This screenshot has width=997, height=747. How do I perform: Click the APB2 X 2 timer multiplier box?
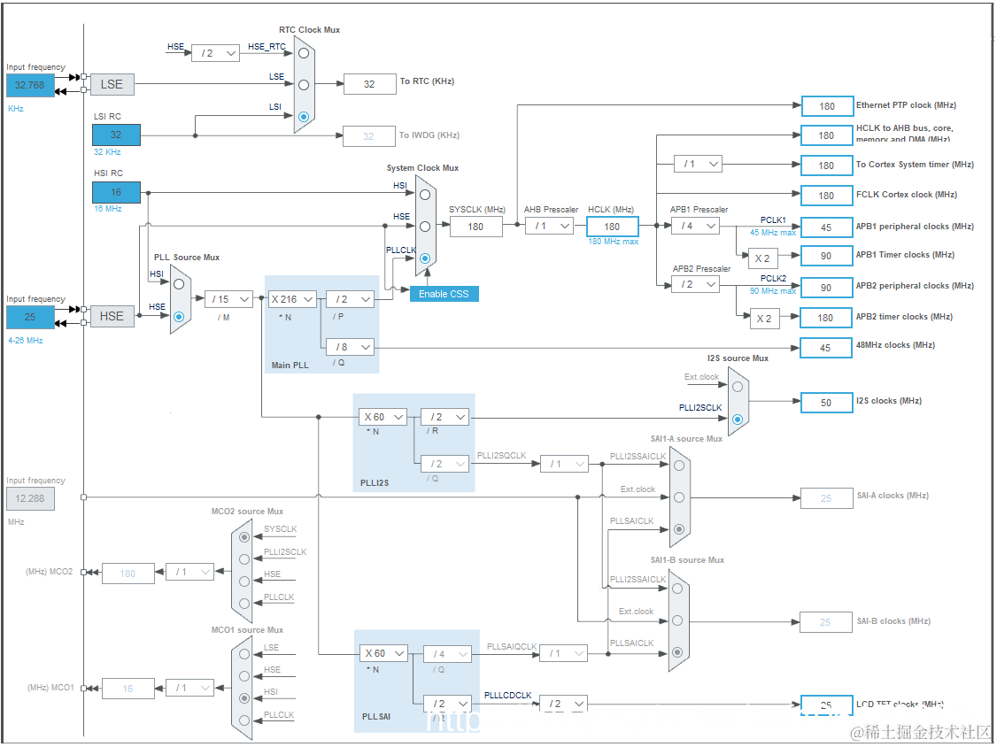[x=763, y=319]
